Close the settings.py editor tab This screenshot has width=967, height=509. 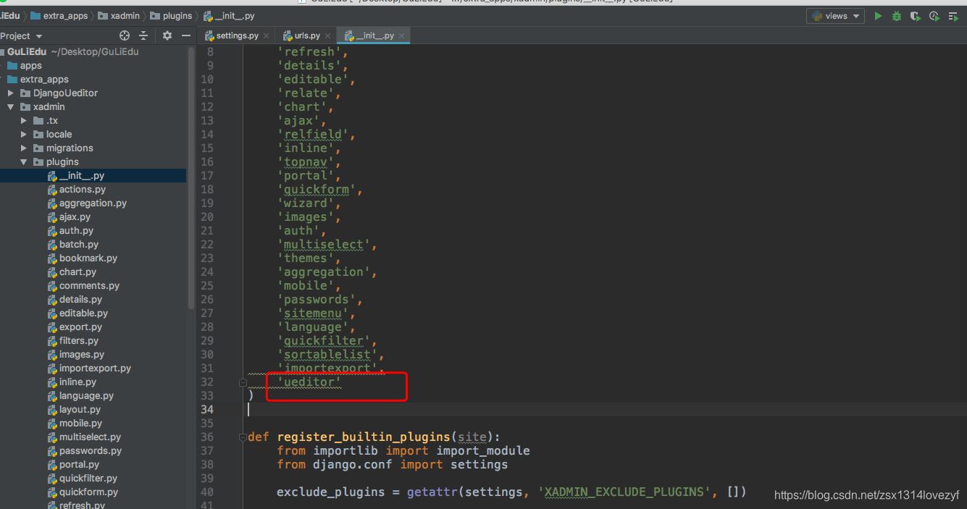267,35
